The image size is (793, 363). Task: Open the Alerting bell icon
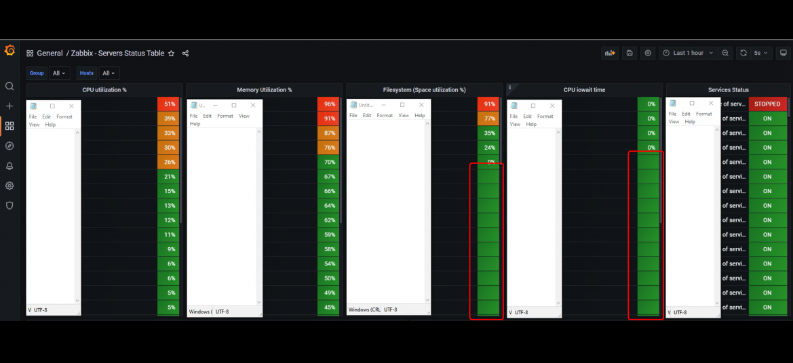click(x=9, y=166)
